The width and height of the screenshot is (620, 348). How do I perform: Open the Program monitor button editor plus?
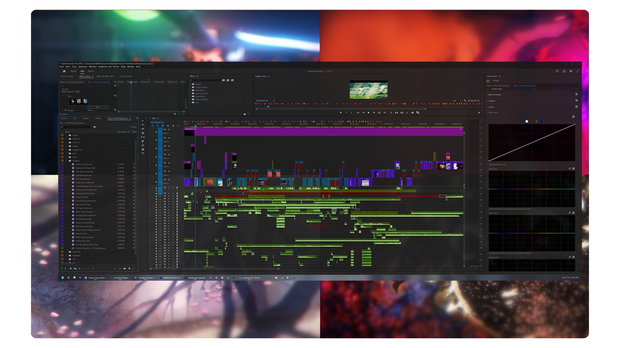click(x=479, y=113)
